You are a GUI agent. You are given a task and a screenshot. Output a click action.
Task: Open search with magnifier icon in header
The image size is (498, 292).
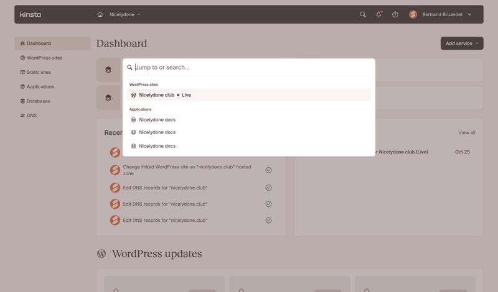(363, 14)
